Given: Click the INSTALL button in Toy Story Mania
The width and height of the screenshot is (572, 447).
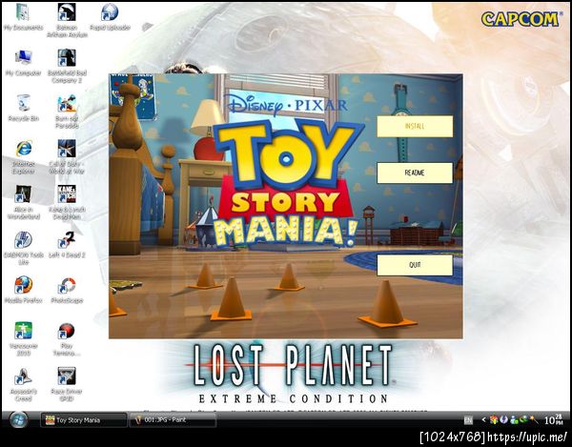Looking at the screenshot, I should point(415,126).
